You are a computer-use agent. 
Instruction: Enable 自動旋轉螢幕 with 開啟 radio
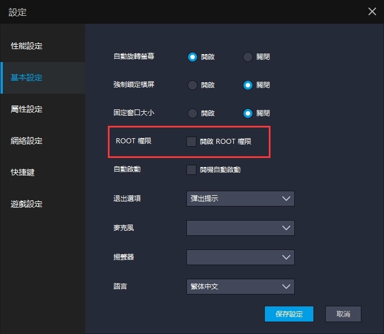(193, 56)
